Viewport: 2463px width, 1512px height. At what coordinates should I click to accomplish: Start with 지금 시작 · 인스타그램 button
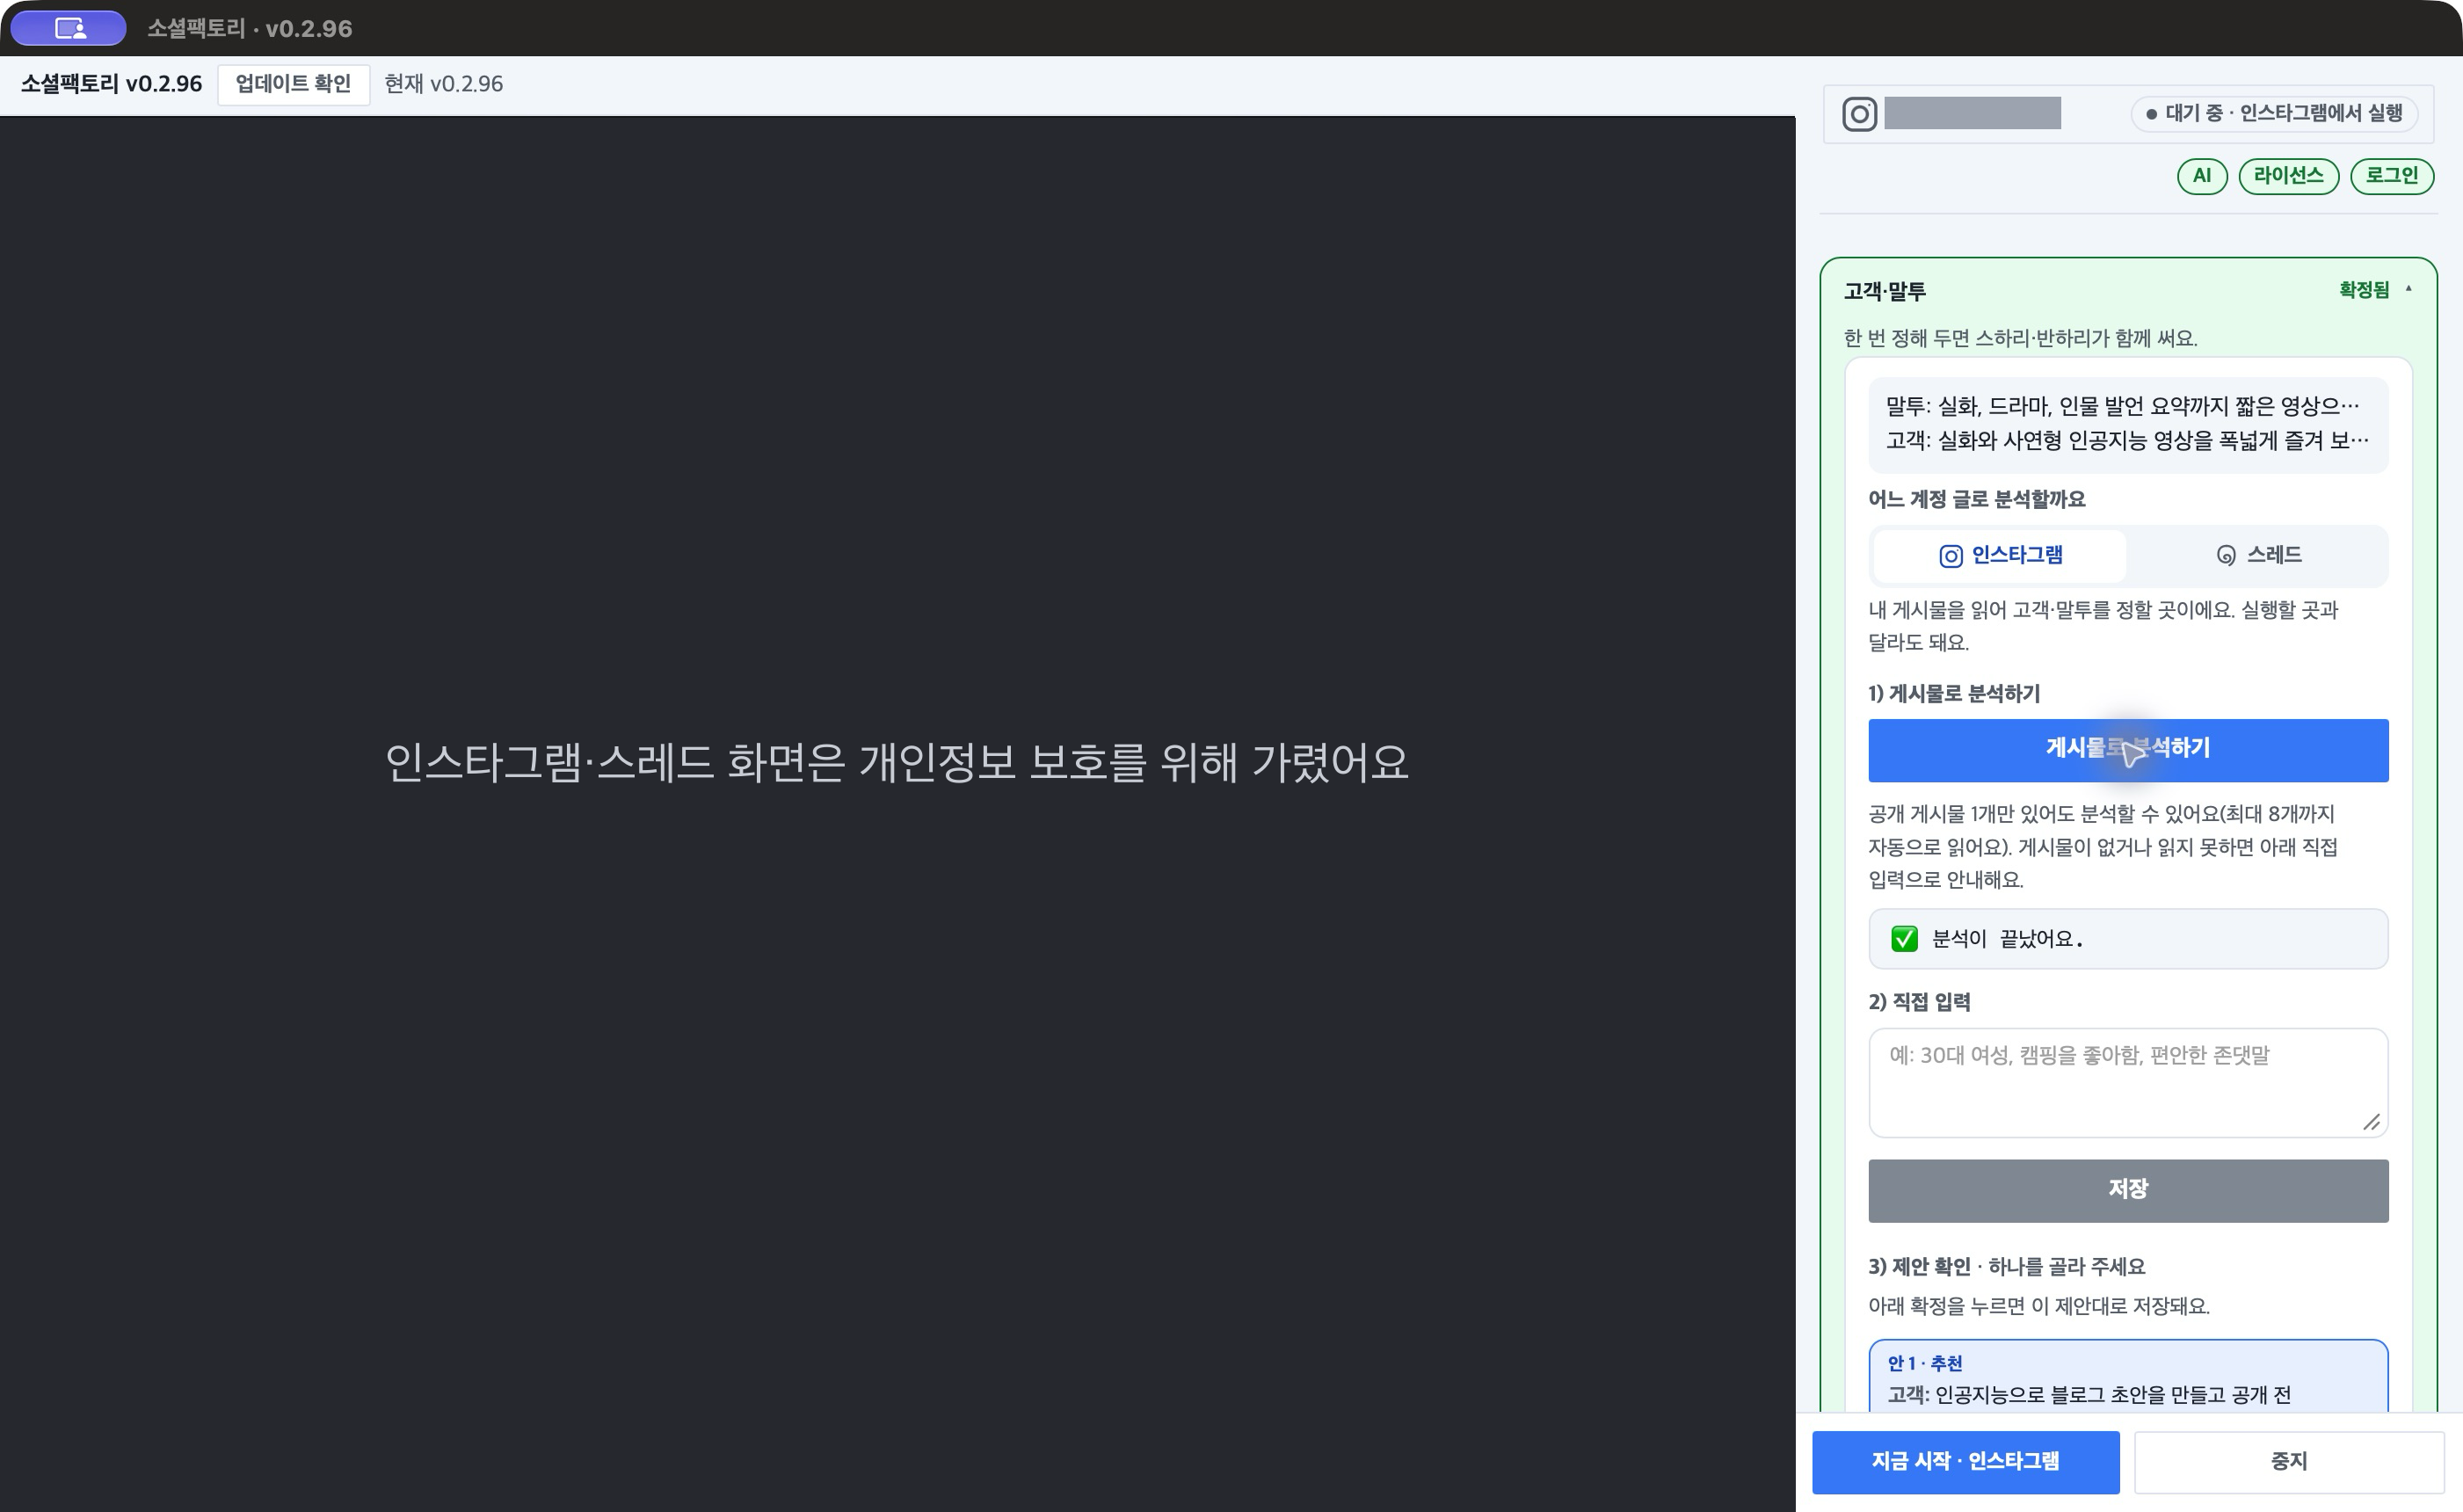[1965, 1462]
